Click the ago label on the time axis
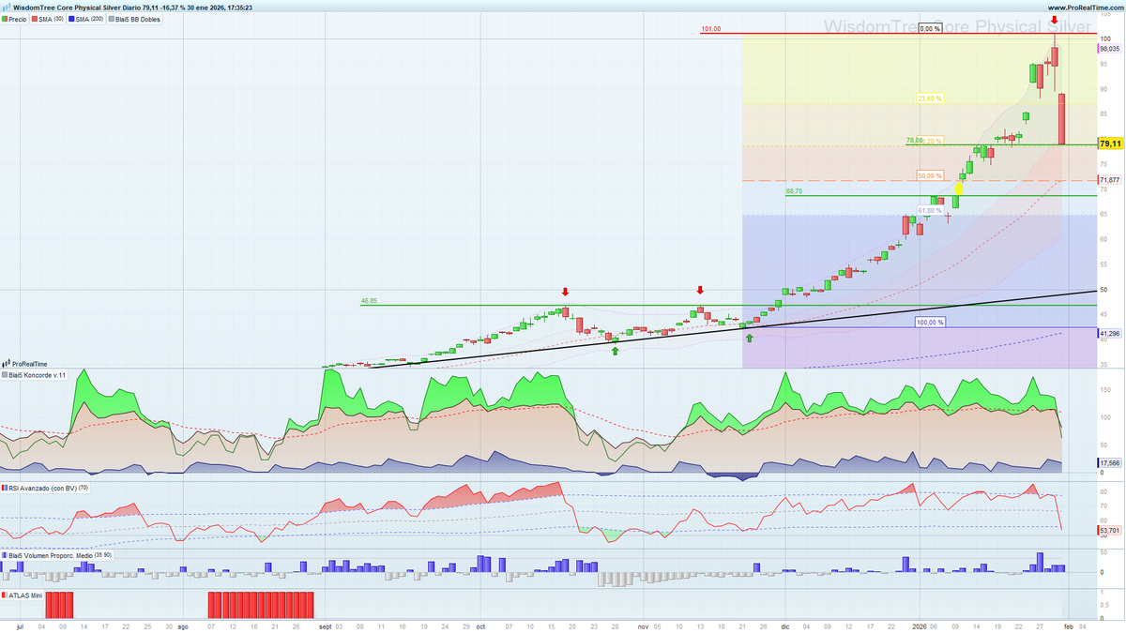This screenshot has width=1126, height=633. (x=183, y=625)
